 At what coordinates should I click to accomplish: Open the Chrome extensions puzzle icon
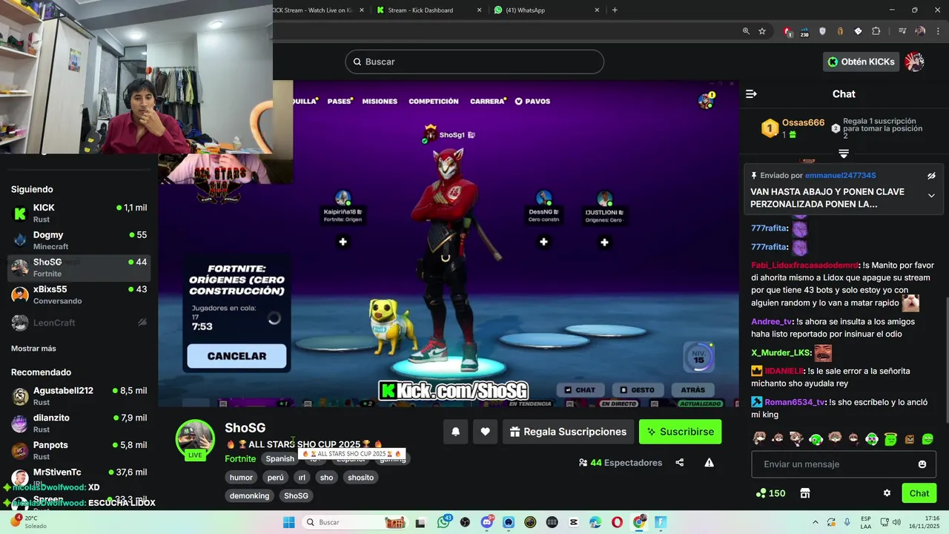[876, 31]
